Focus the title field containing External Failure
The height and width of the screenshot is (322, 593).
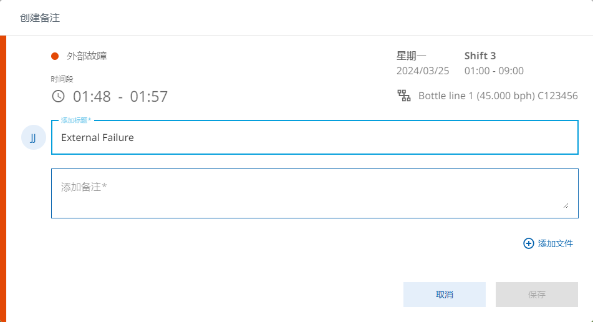pos(314,137)
